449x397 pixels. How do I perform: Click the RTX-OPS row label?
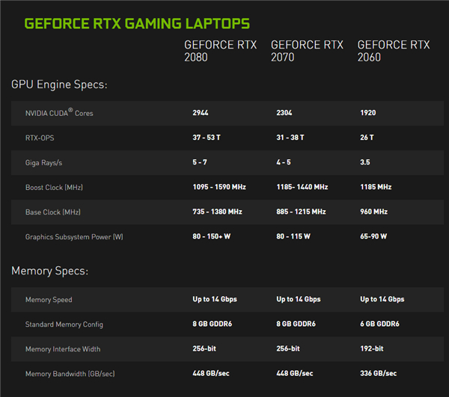[40, 138]
